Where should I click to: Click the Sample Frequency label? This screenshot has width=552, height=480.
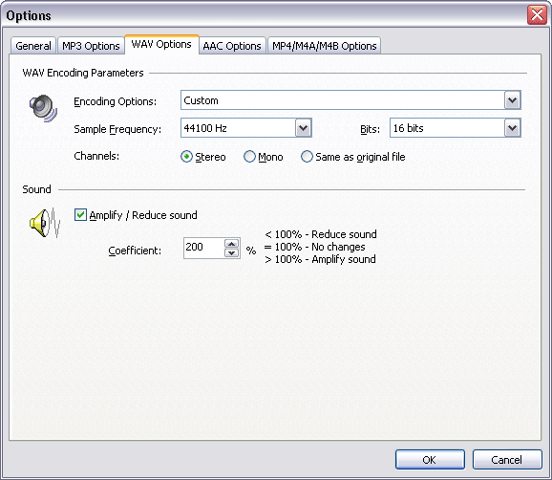[x=117, y=129]
